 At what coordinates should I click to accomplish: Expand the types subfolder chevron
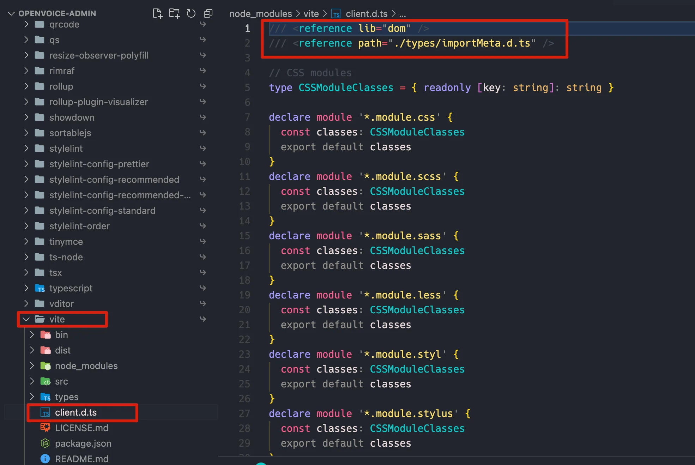[32, 397]
